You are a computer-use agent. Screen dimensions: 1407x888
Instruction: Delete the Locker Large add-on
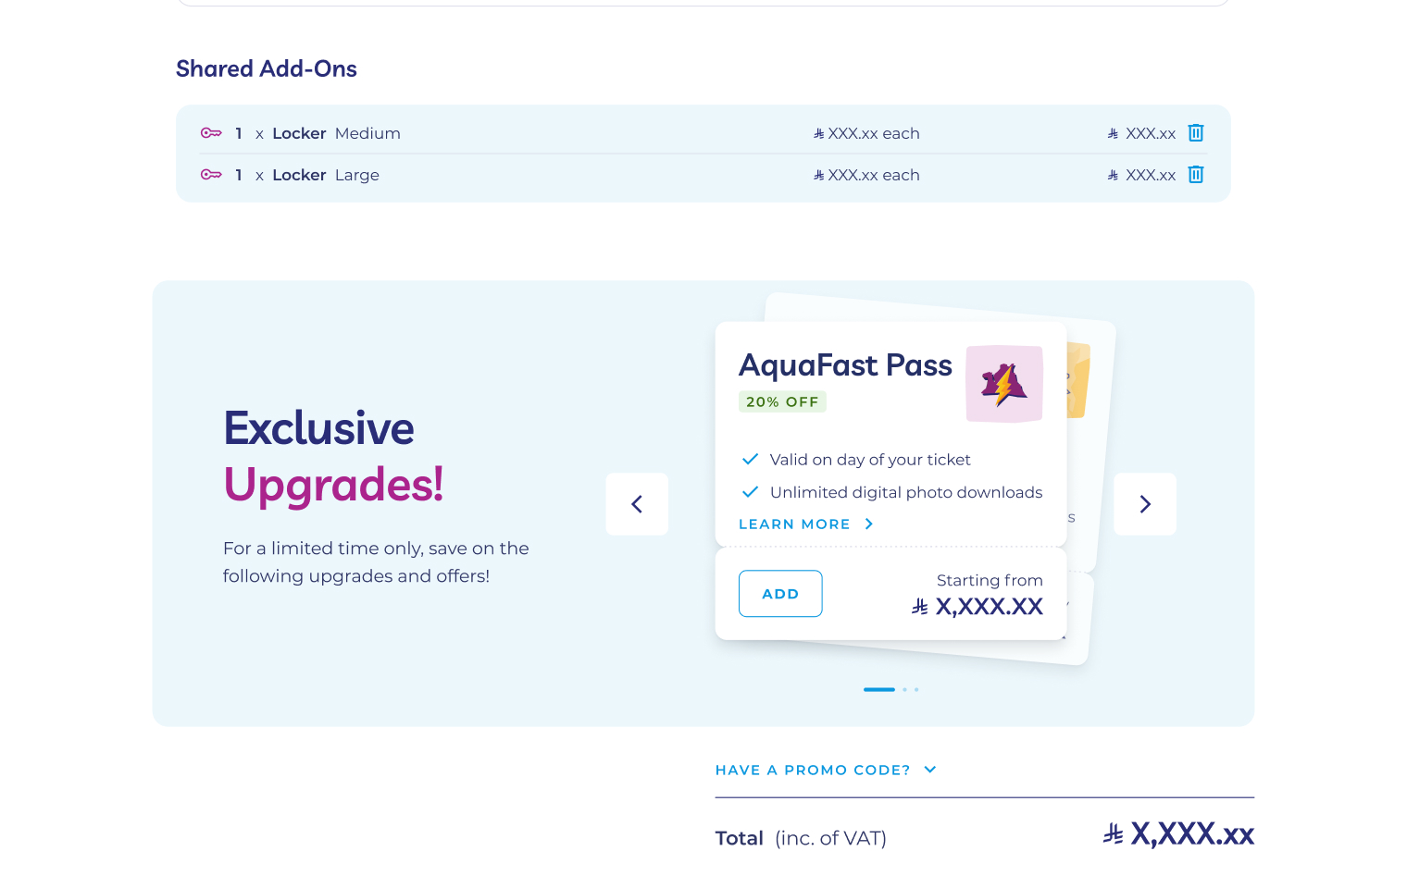pyautogui.click(x=1196, y=175)
